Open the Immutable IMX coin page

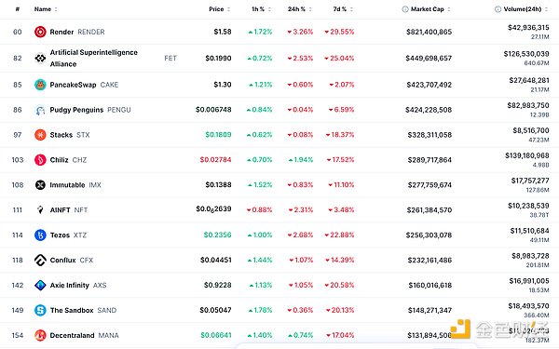(x=75, y=185)
